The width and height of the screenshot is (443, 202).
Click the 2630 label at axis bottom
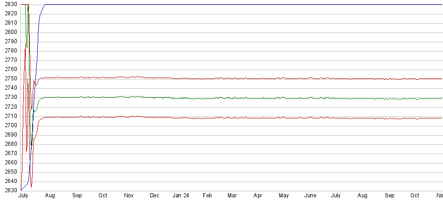[x=11, y=191]
